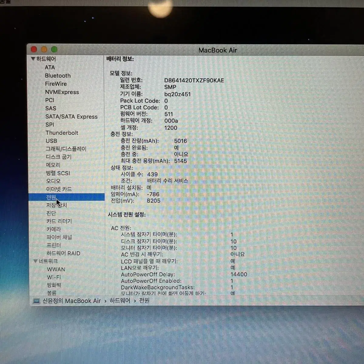The height and width of the screenshot is (364, 364).
Task: Click 전원 in bottom path bar
Action: pyautogui.click(x=144, y=300)
